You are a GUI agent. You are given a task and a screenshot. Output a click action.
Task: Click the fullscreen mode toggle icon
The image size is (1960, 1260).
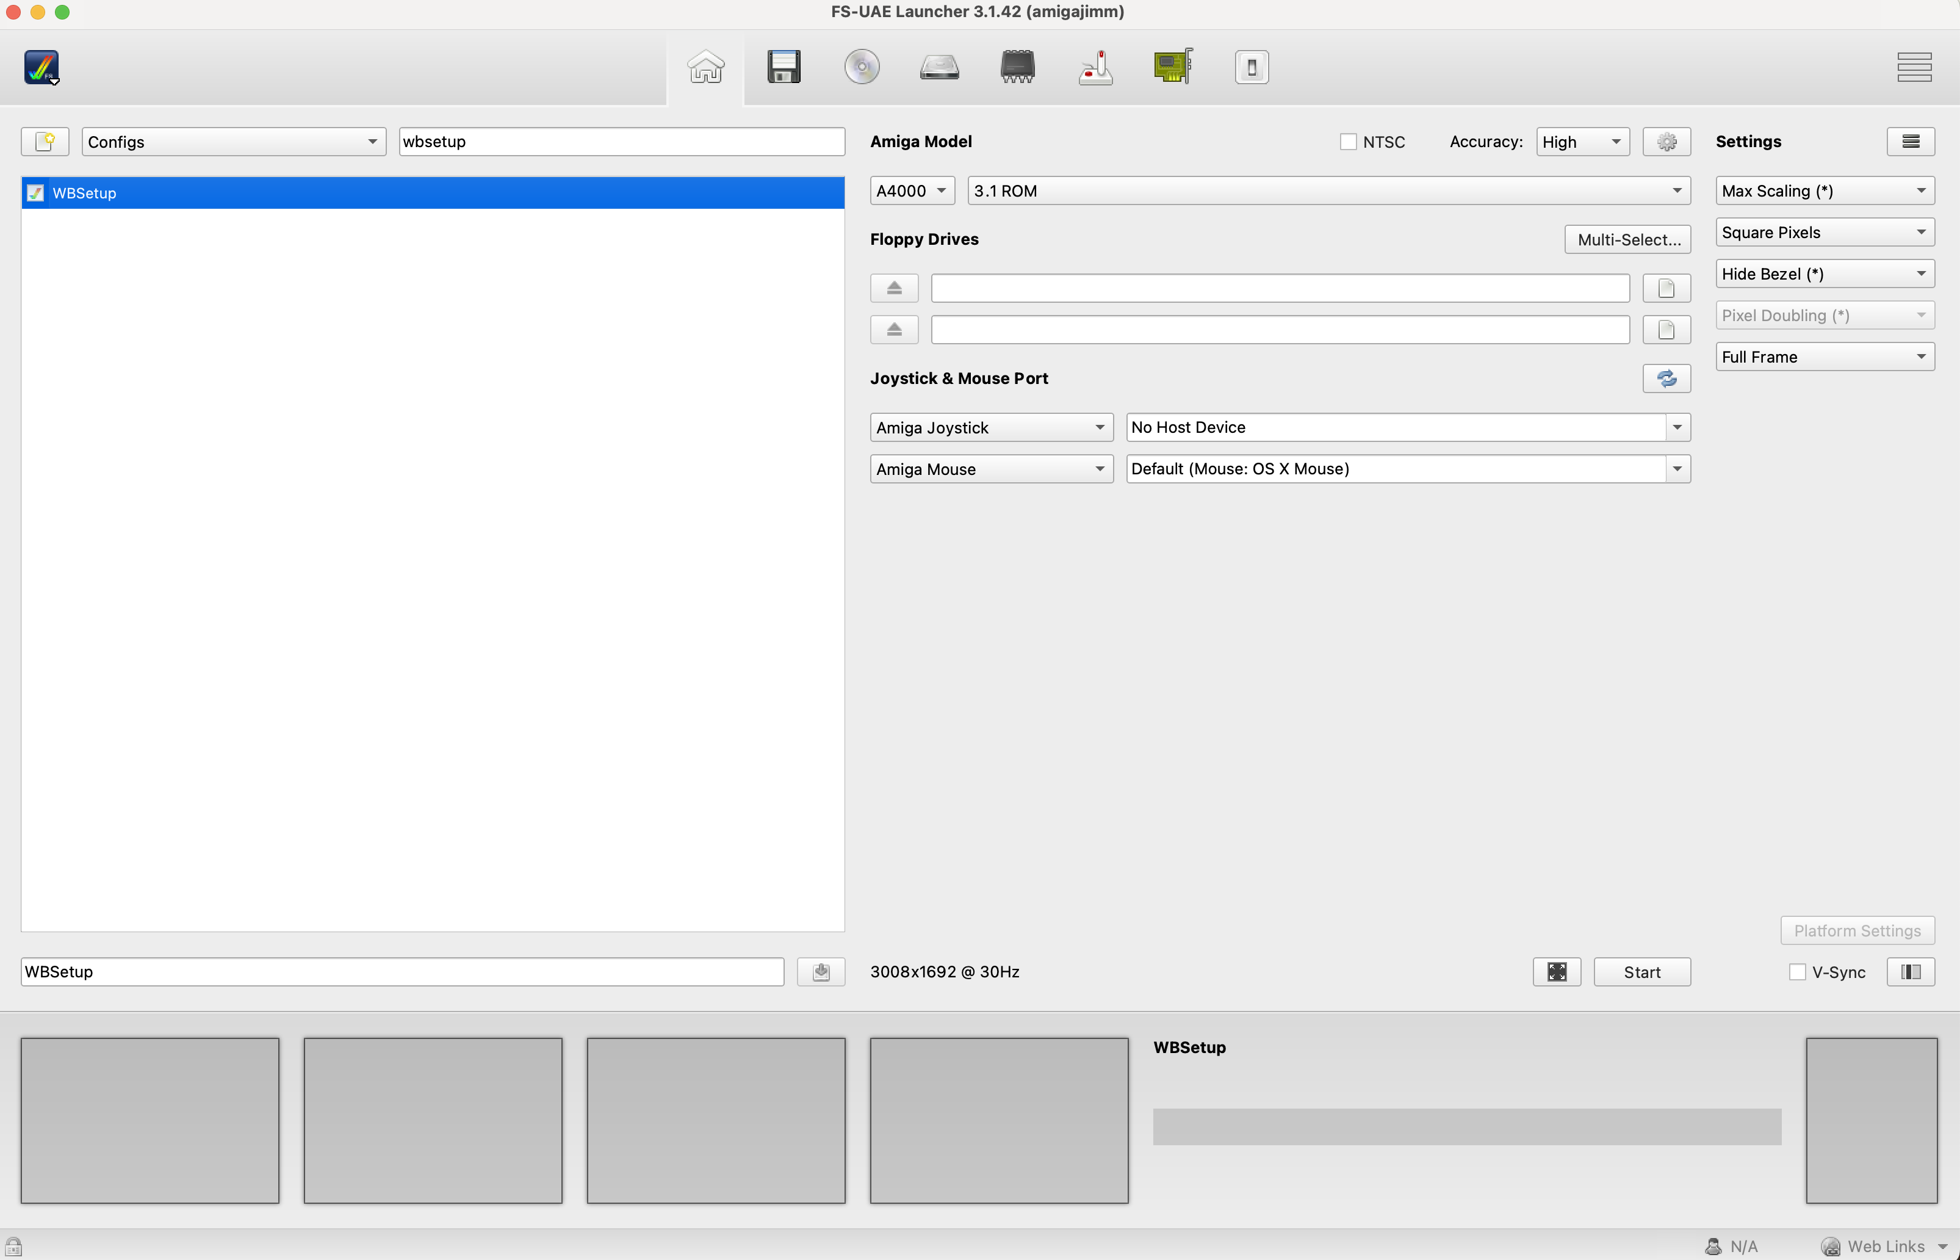[1556, 972]
